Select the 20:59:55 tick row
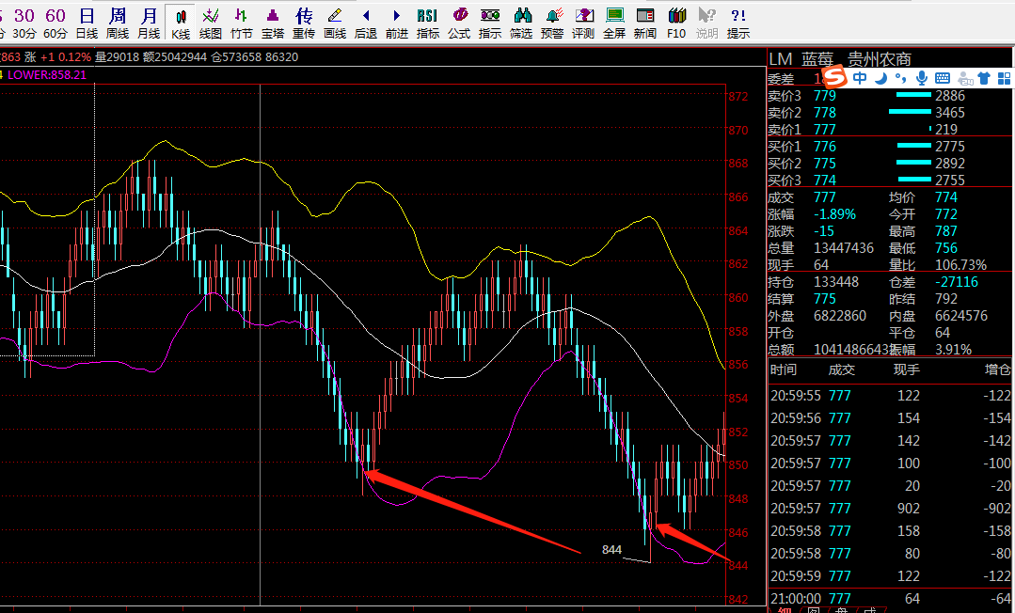1015x613 pixels. coord(891,396)
